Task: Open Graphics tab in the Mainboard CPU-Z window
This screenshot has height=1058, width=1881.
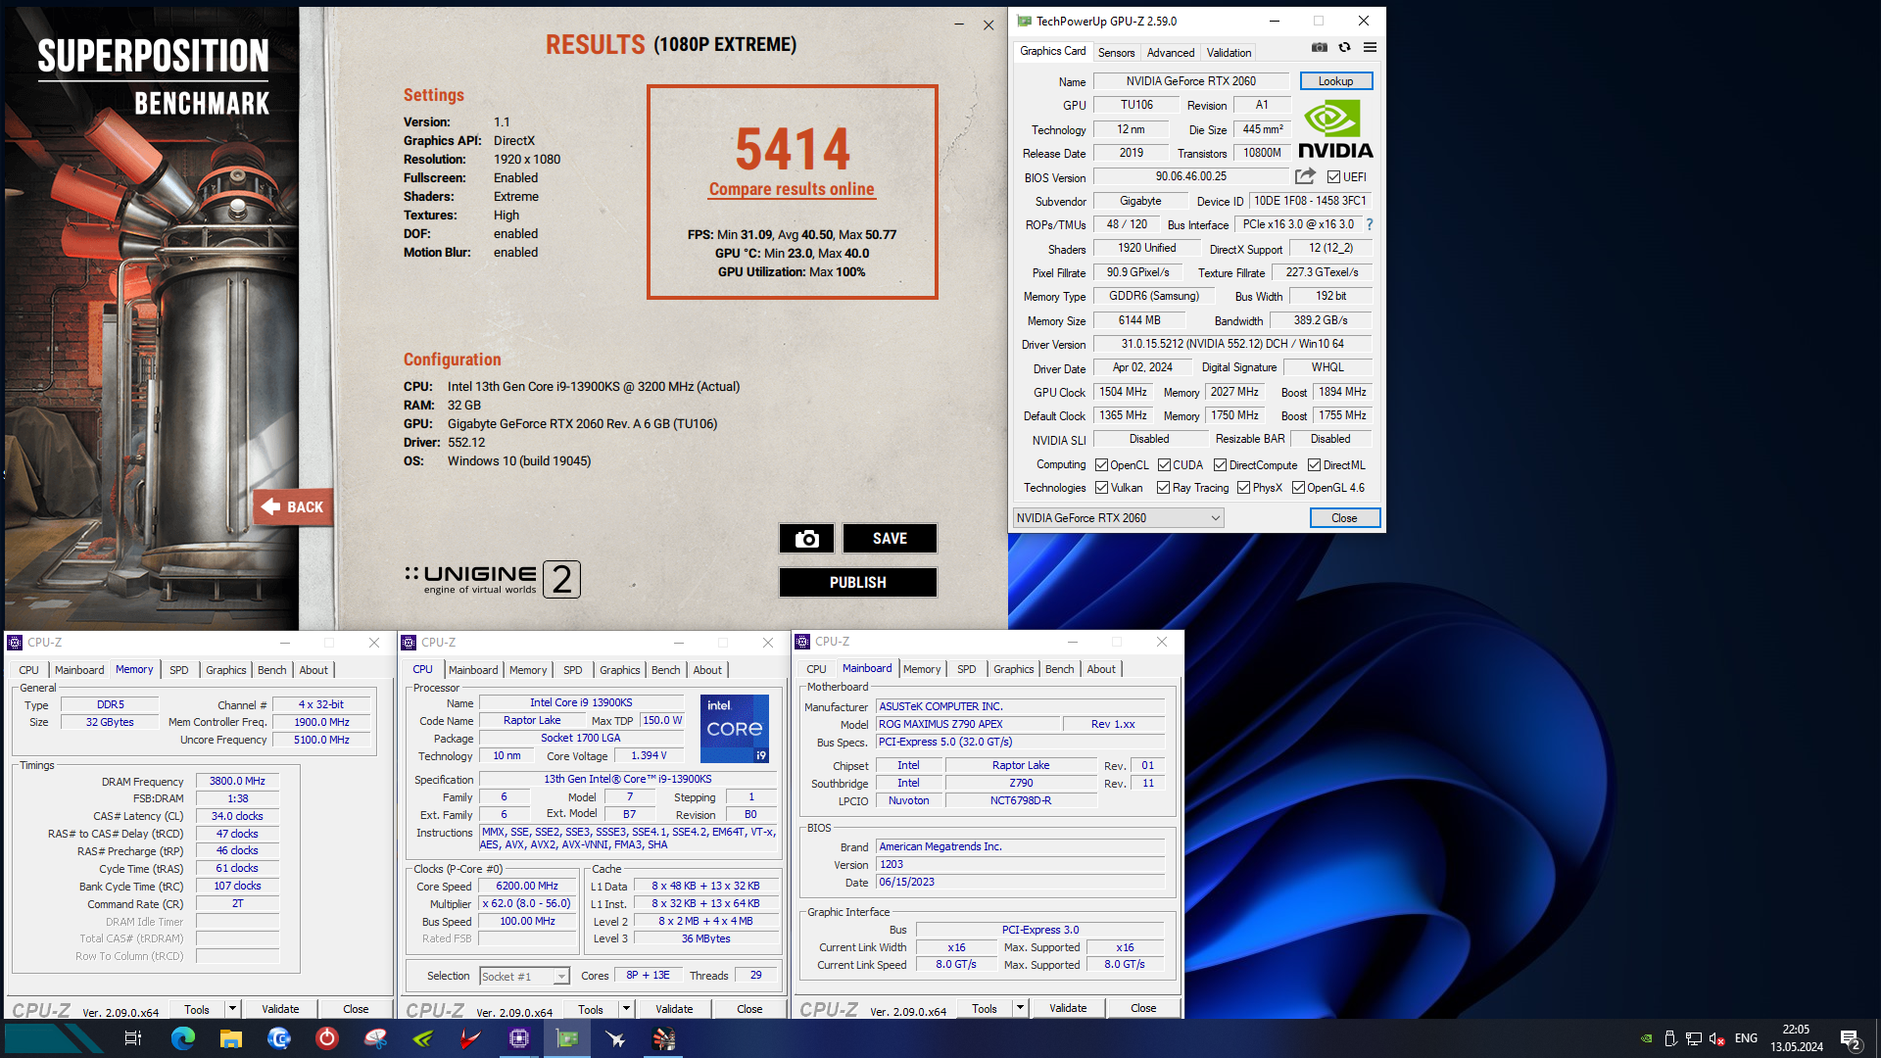Action: tap(1013, 669)
